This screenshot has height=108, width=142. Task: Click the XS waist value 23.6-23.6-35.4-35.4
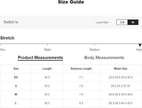pos(121,77)
